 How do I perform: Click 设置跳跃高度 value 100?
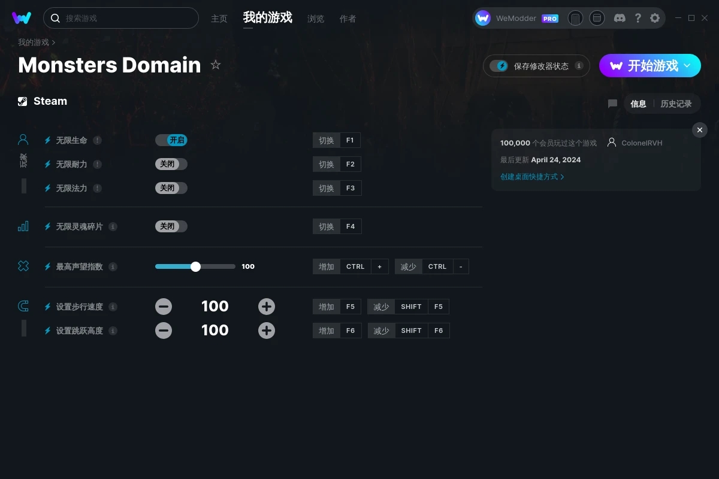(x=215, y=330)
